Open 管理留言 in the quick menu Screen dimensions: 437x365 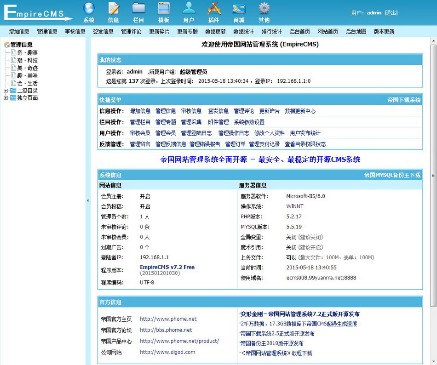click(140, 144)
